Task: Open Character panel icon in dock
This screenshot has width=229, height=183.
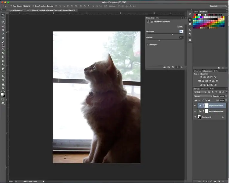Action: [x=190, y=30]
